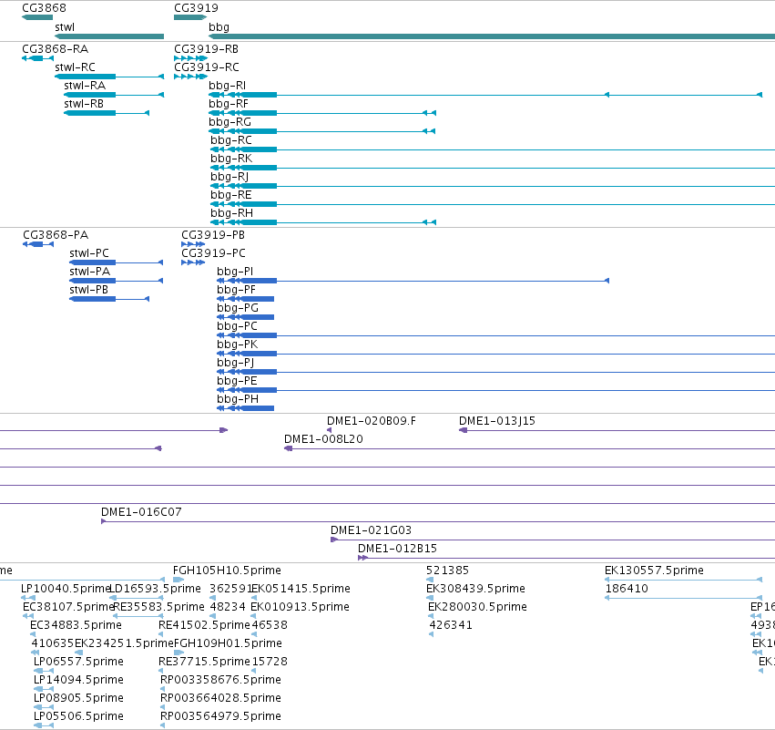
Task: Click the DME1-016C07 clone label
Action: [141, 512]
